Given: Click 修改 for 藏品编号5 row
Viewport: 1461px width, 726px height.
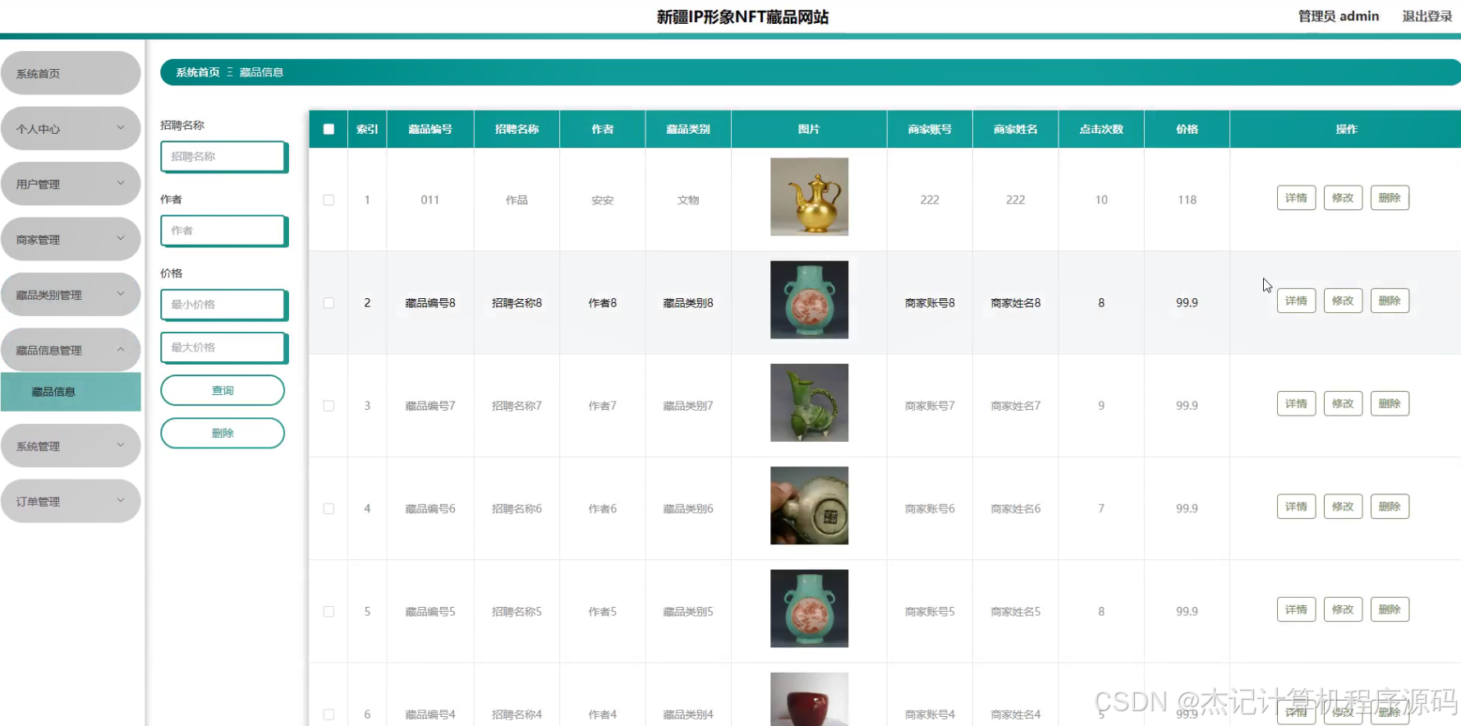Looking at the screenshot, I should (1343, 609).
